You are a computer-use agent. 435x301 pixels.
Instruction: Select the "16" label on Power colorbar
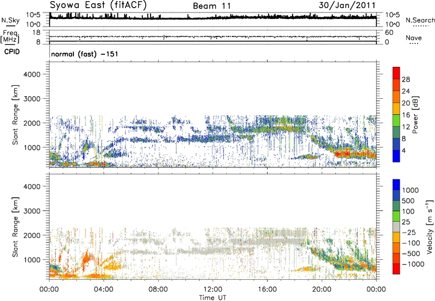pyautogui.click(x=406, y=115)
